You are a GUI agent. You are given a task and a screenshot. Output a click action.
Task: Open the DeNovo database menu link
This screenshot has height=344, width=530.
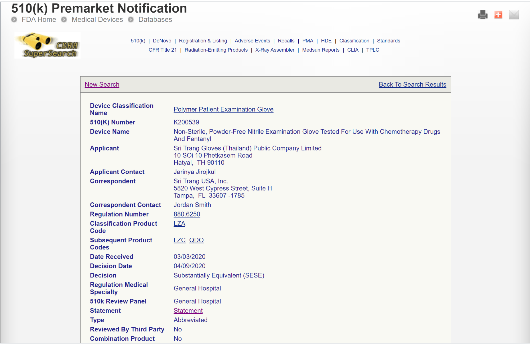click(162, 41)
